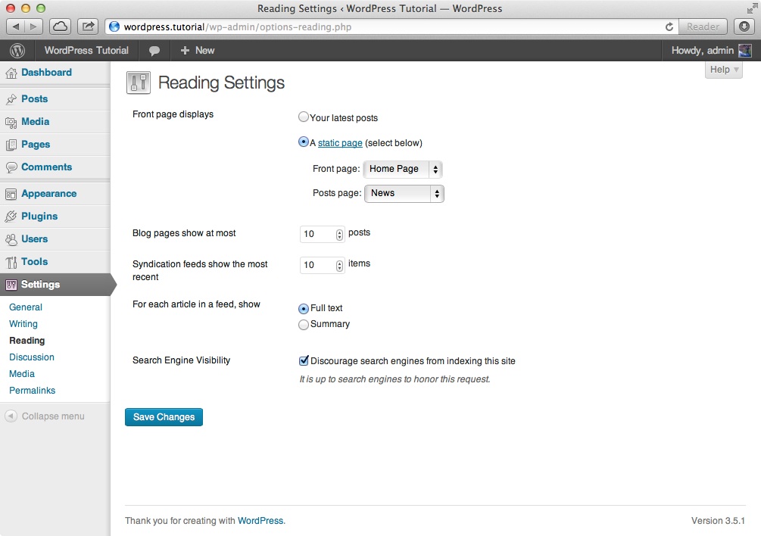Click the Appearance icon in sidebar
The height and width of the screenshot is (536, 761).
[x=11, y=194]
